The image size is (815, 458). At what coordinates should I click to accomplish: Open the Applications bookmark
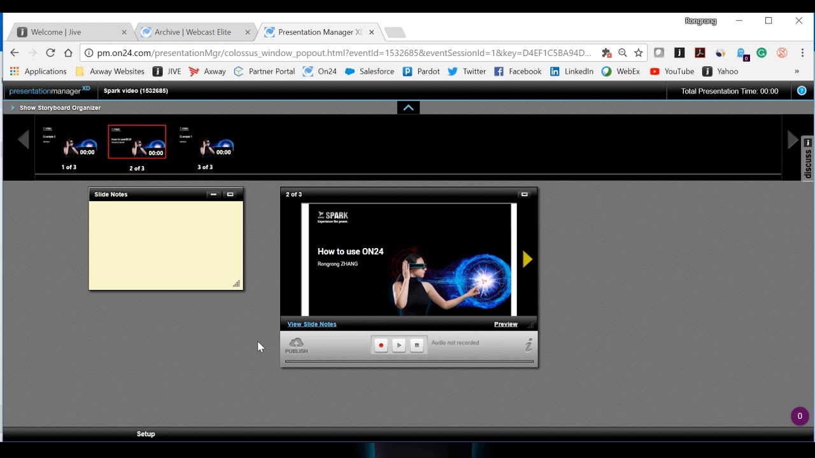click(x=38, y=71)
